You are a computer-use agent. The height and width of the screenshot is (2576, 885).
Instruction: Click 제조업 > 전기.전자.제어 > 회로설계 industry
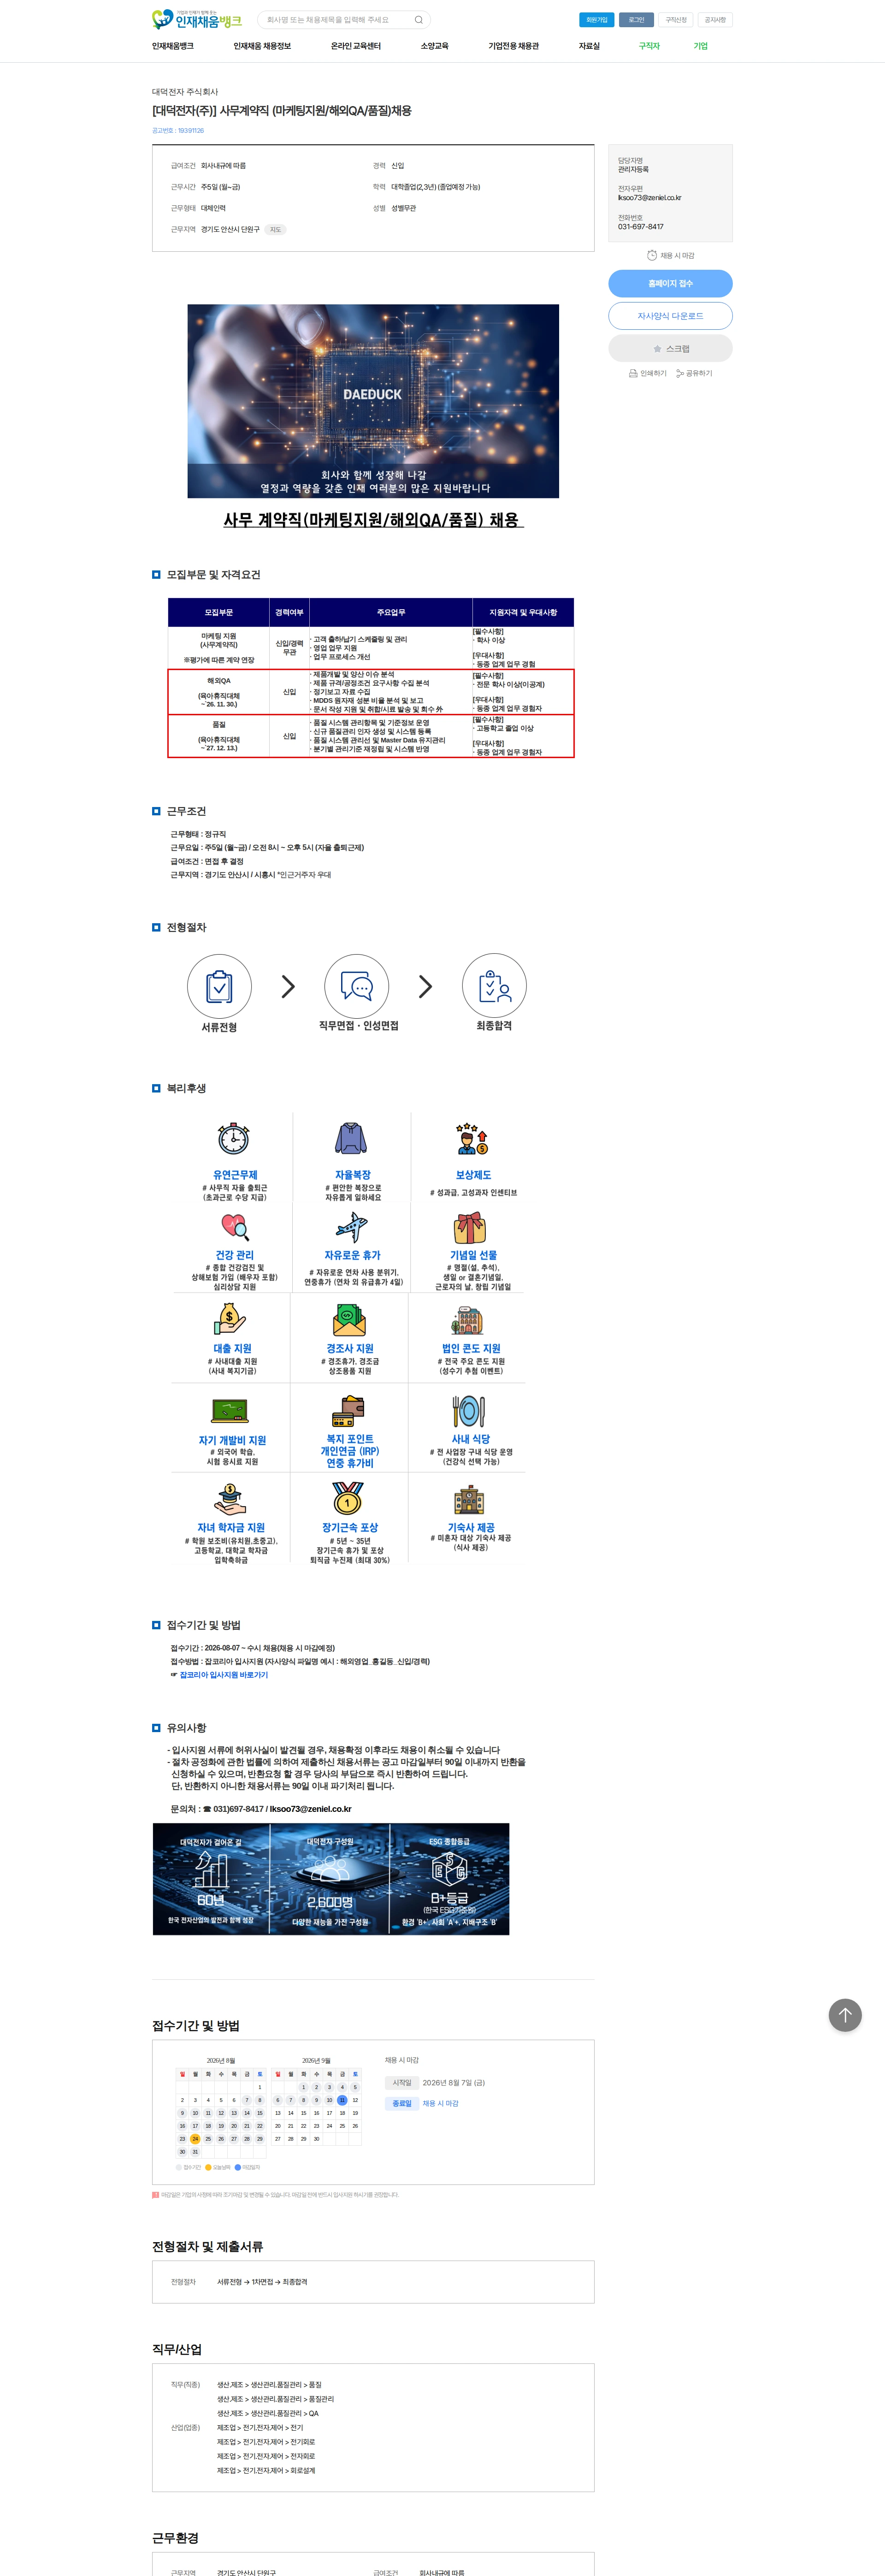(266, 2470)
